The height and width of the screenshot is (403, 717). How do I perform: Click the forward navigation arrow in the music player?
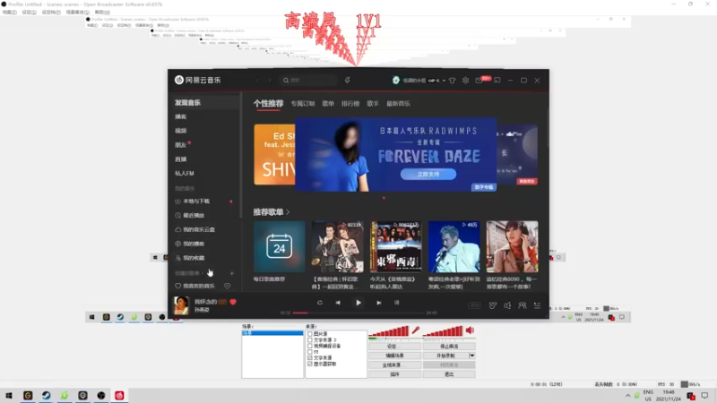point(270,81)
